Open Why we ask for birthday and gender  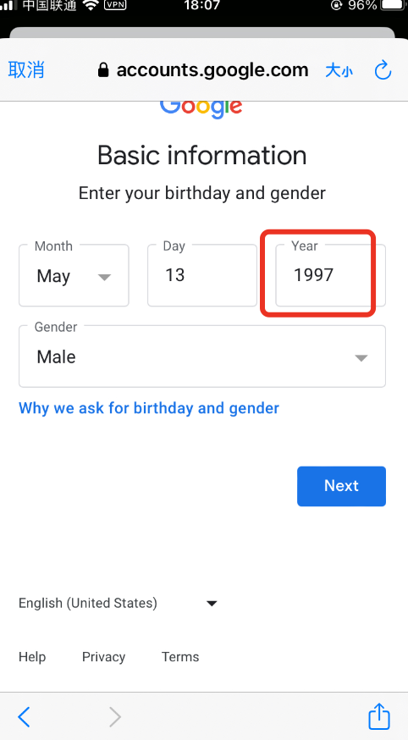point(149,408)
